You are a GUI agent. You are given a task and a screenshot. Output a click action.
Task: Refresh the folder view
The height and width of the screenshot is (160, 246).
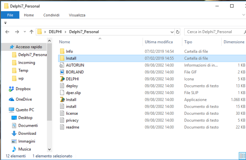[177, 32]
